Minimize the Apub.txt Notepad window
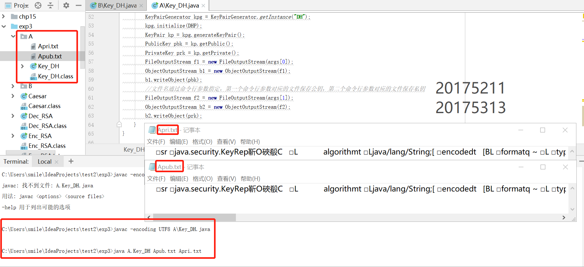 pos(521,167)
